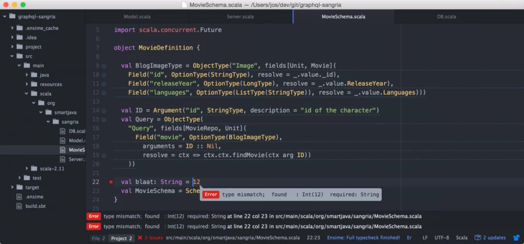The height and width of the screenshot is (244, 524).
Task: Show File issues in the linter panel
Action: [98, 238]
